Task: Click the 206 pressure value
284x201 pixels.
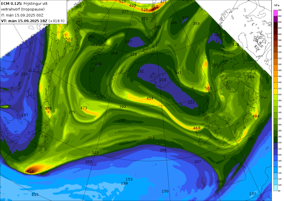Action: click(163, 150)
